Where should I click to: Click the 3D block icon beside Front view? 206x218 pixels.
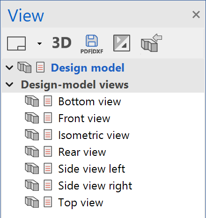click(x=32, y=118)
